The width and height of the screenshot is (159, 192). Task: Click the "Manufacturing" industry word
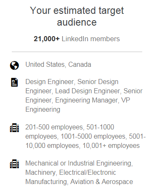click(46, 182)
